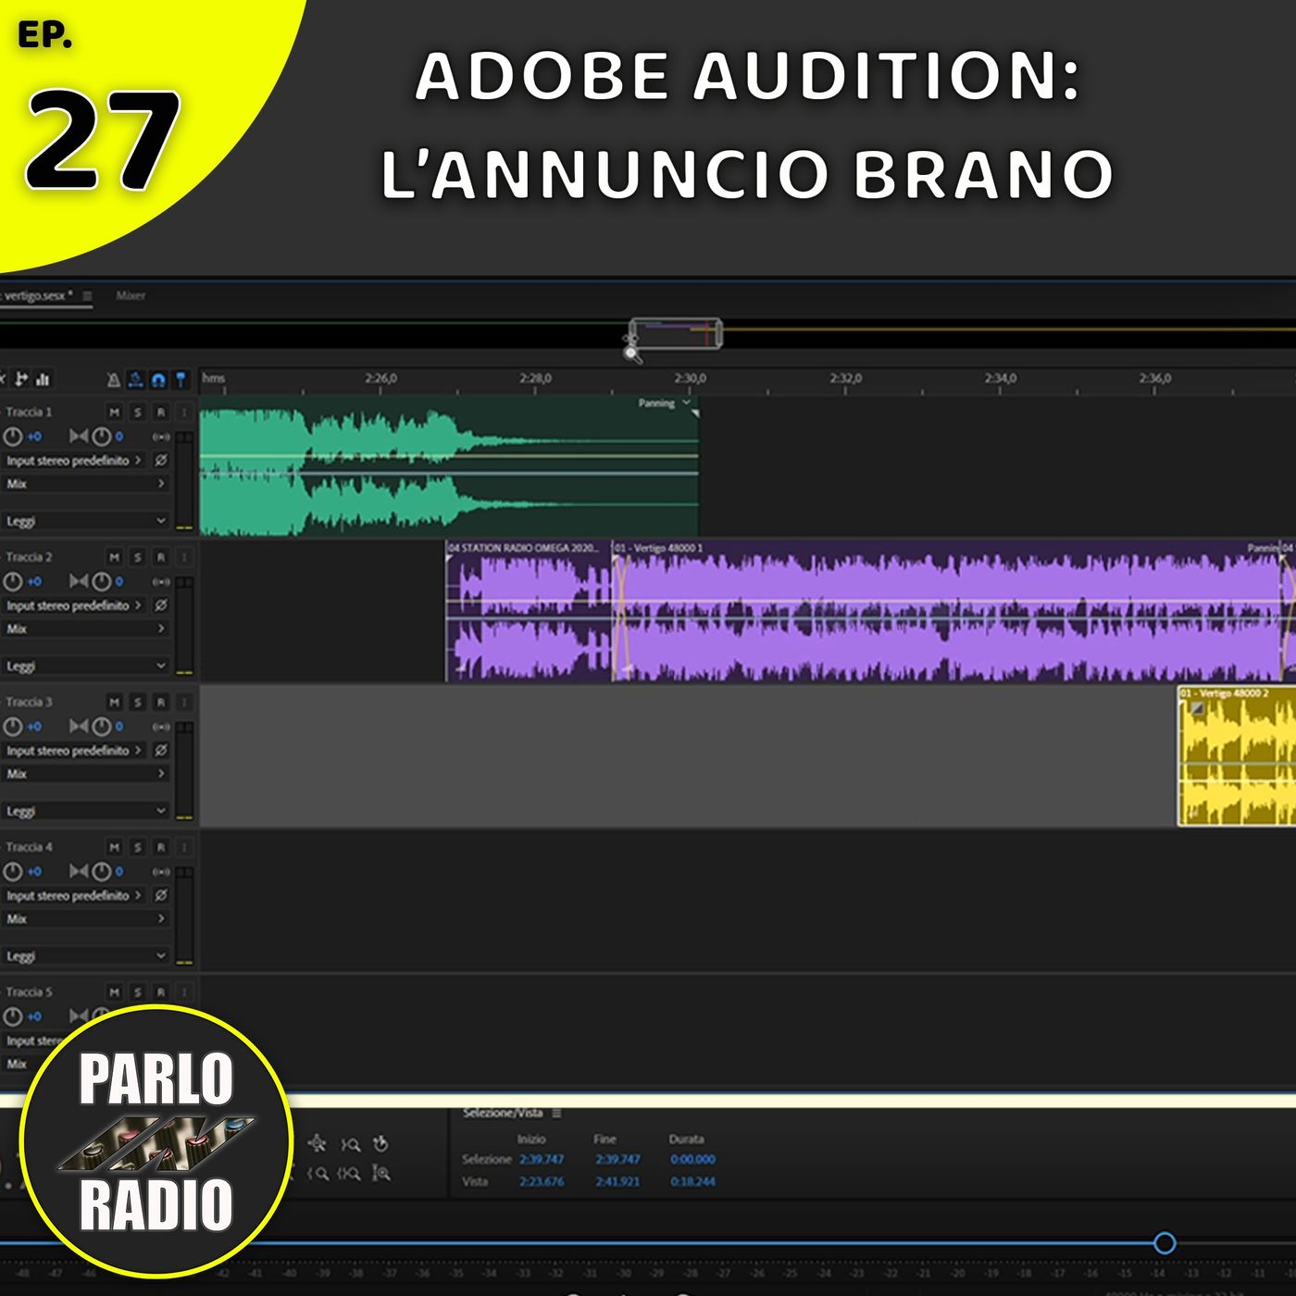
Task: Open the Panning dropdown on green clip
Action: coord(665,404)
